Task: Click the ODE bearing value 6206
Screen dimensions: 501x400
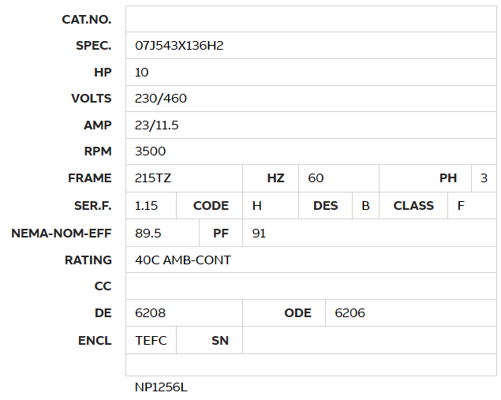Action: coord(350,313)
